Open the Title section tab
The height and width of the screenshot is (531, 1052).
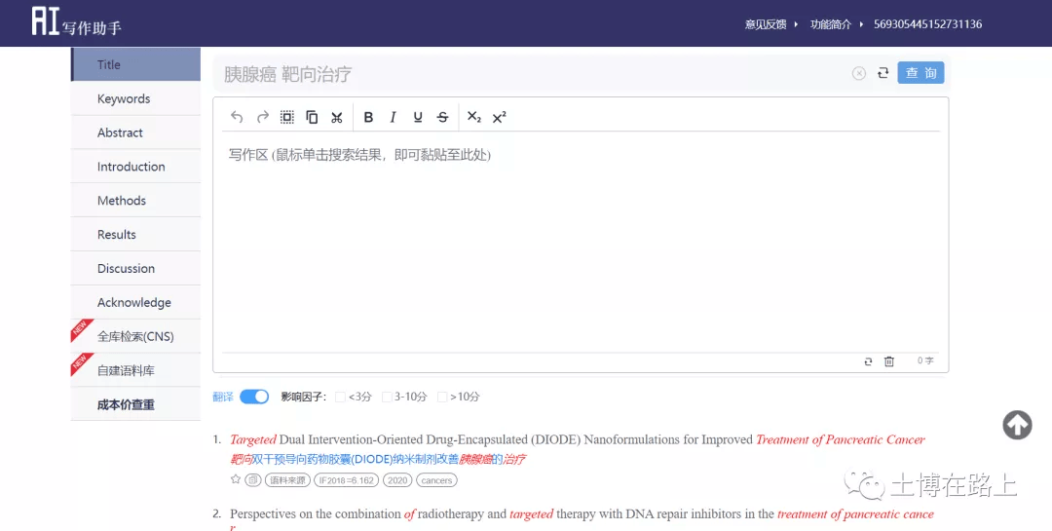(x=135, y=64)
